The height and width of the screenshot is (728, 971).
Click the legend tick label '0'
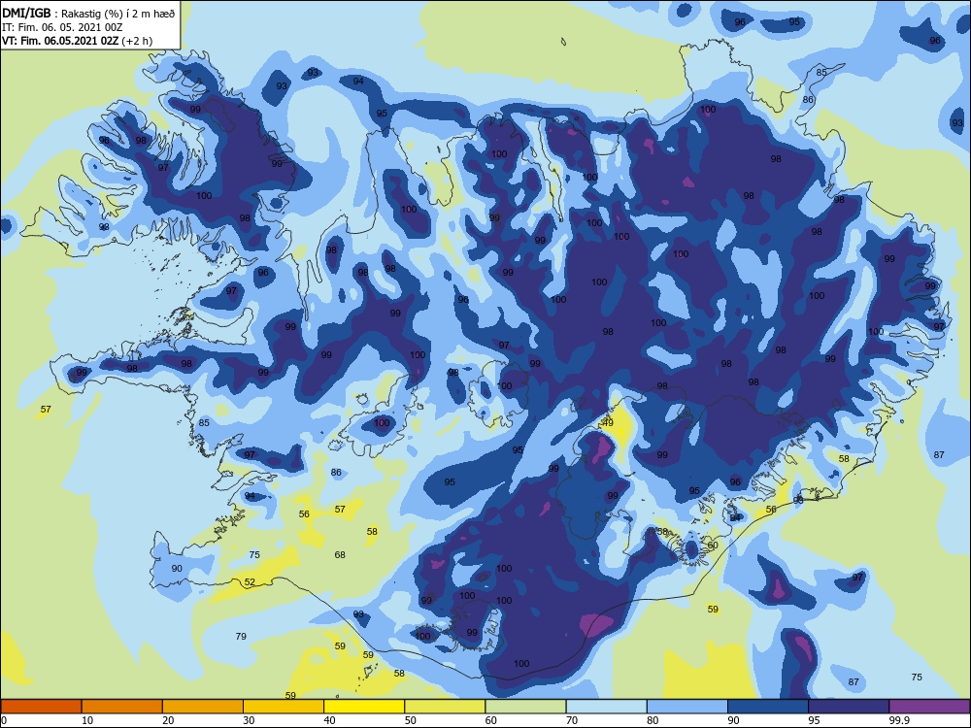coord(4,720)
